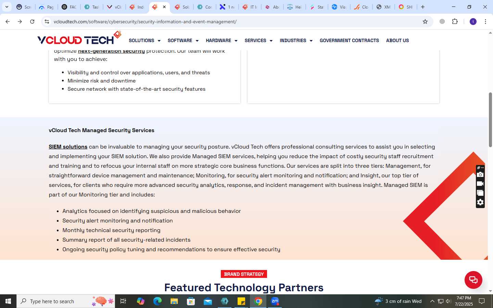Viewport: 493px width, 308px height.
Task: Switch to the 'vClc' tab
Action: (114, 7)
